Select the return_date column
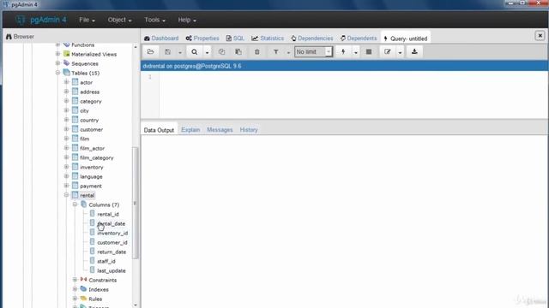This screenshot has height=308, width=549. coord(112,252)
